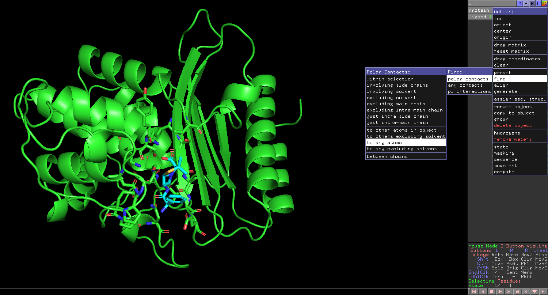Image resolution: width=548 pixels, height=295 pixels.
Task: Click 'zoom' in Action menu
Action: 520,19
